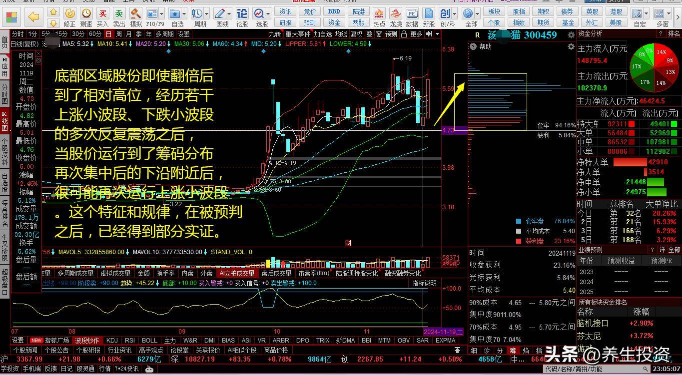The height and width of the screenshot is (375, 682).
Task: Switch to the 60分 period tab
Action: point(95,34)
